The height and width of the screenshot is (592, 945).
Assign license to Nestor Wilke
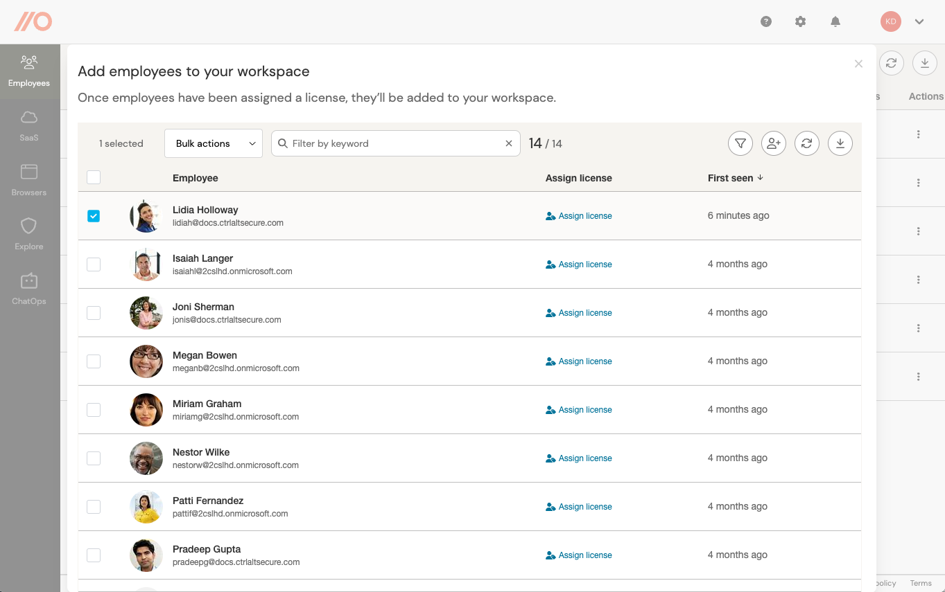[579, 458]
